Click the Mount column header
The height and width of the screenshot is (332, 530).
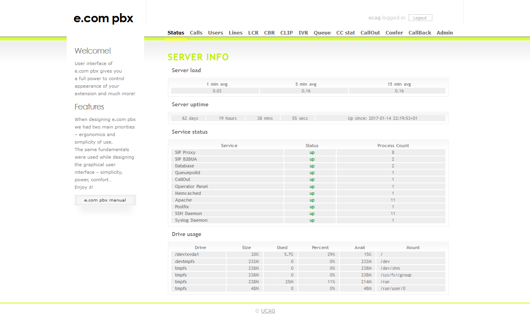(413, 248)
